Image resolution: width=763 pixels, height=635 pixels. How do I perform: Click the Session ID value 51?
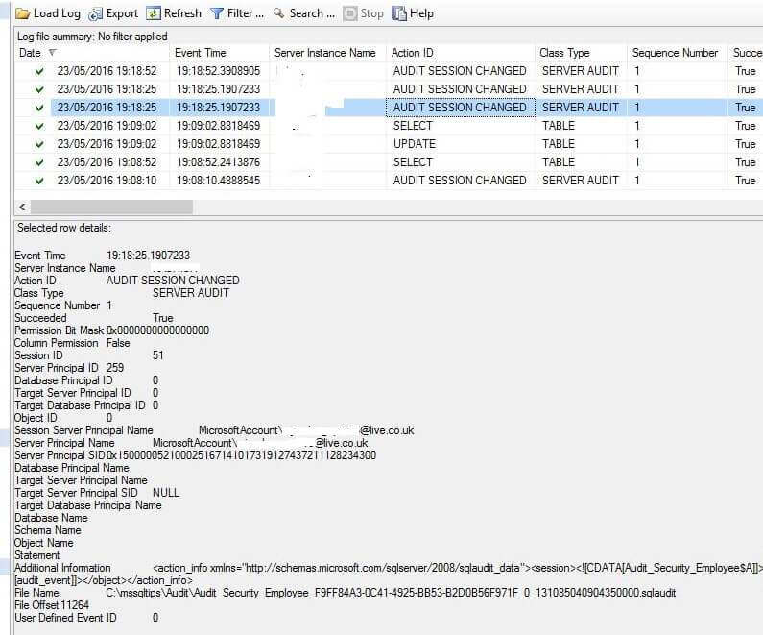[x=158, y=355]
